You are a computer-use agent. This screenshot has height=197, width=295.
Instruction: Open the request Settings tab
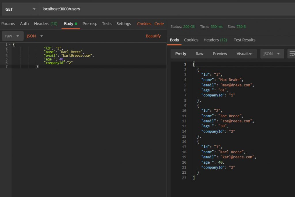pyautogui.click(x=124, y=24)
